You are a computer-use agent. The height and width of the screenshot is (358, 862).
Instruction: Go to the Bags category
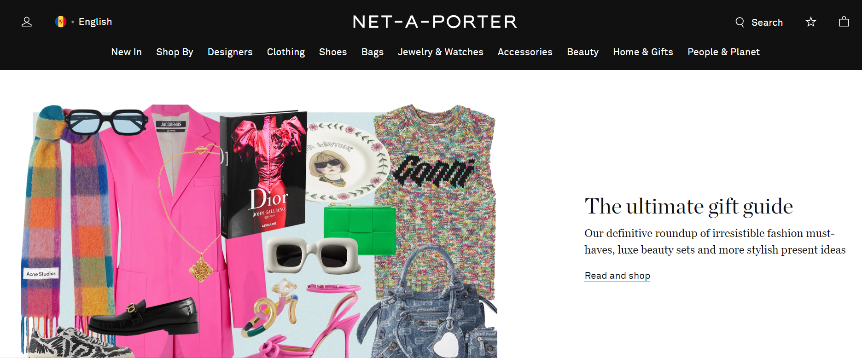(373, 52)
